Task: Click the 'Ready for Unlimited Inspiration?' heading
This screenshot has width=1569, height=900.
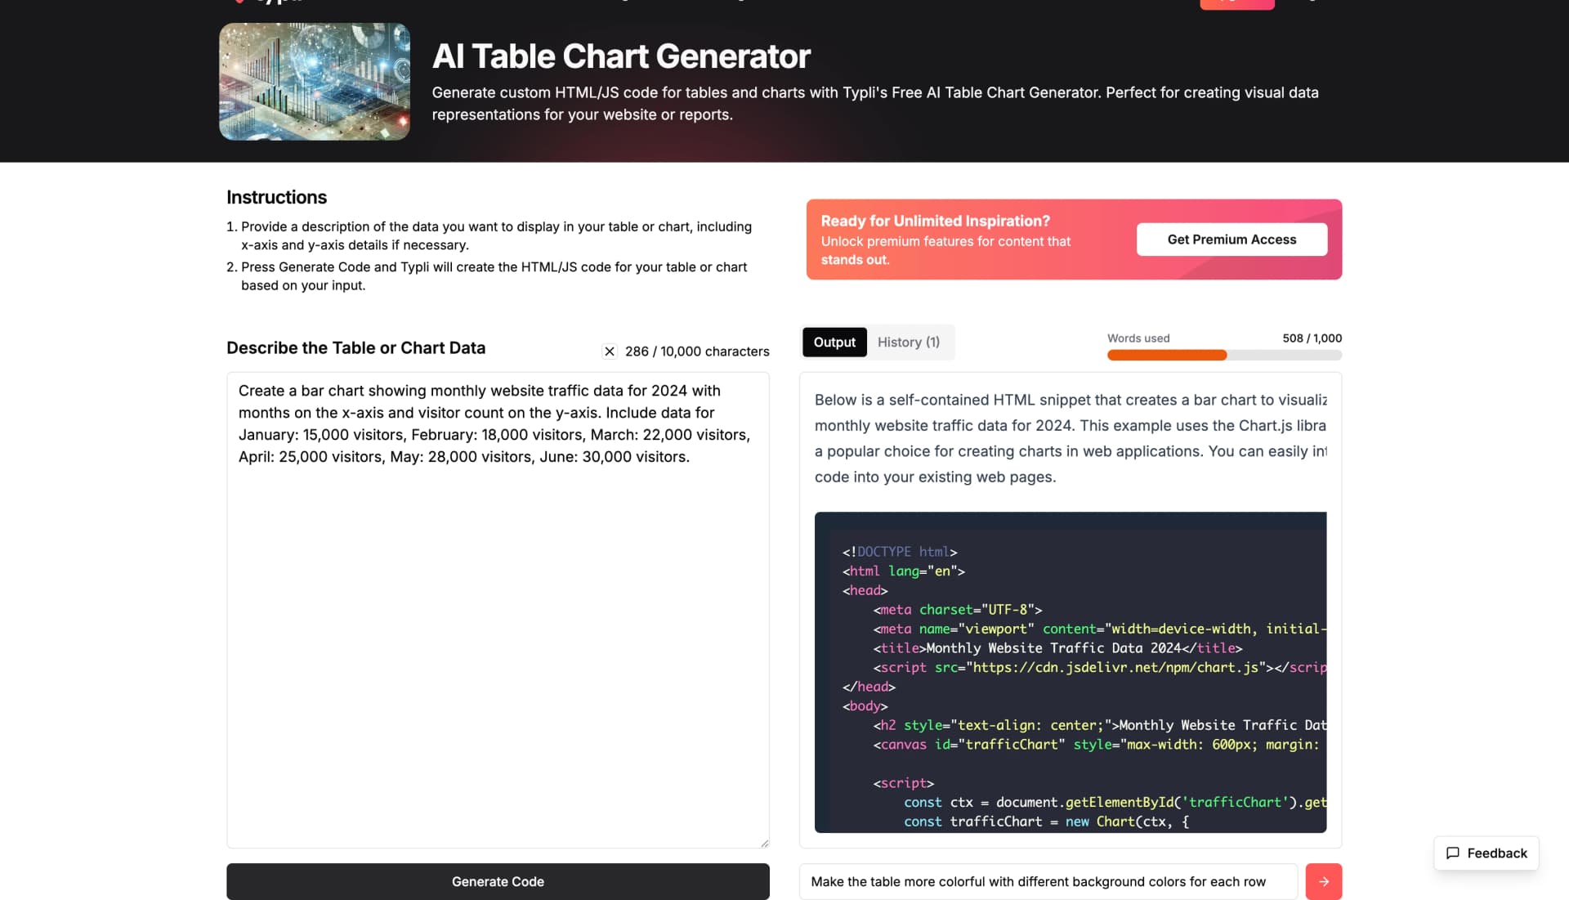Action: coord(935,221)
